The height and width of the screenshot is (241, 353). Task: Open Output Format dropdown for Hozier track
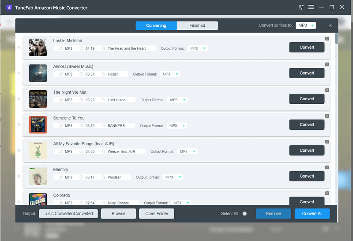[170, 74]
